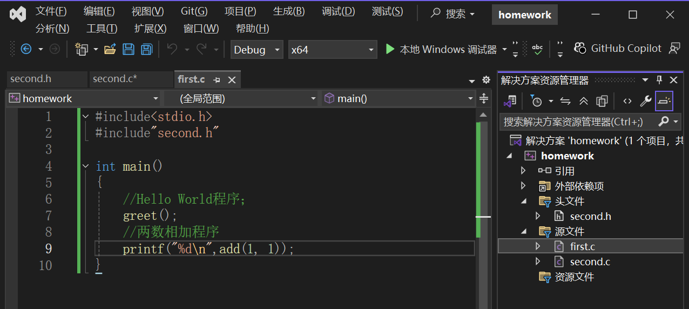689x309 pixels.
Task: Click the homework solution name button
Action: point(525,15)
